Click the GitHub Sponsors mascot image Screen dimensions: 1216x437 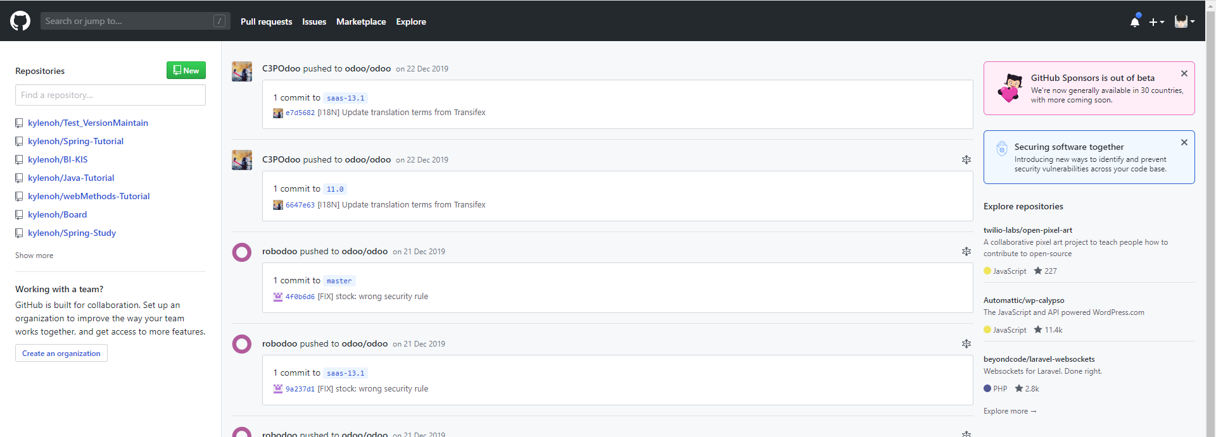click(1010, 88)
